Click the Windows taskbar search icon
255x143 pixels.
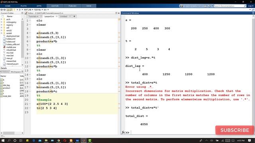click(x=9, y=140)
